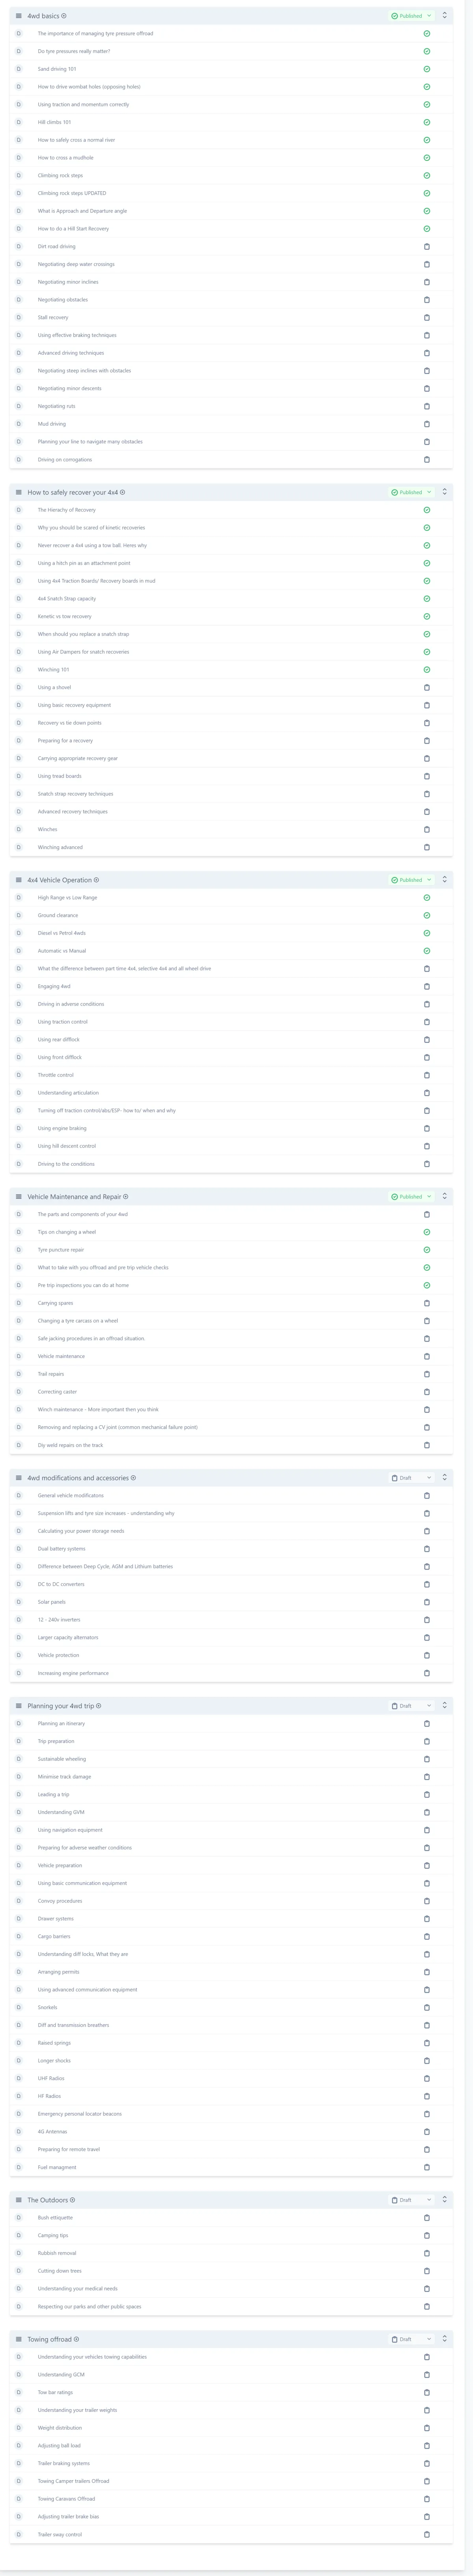Click the draft icon for UHF Radios
Image resolution: width=473 pixels, height=2576 pixels.
pyautogui.click(x=427, y=2078)
